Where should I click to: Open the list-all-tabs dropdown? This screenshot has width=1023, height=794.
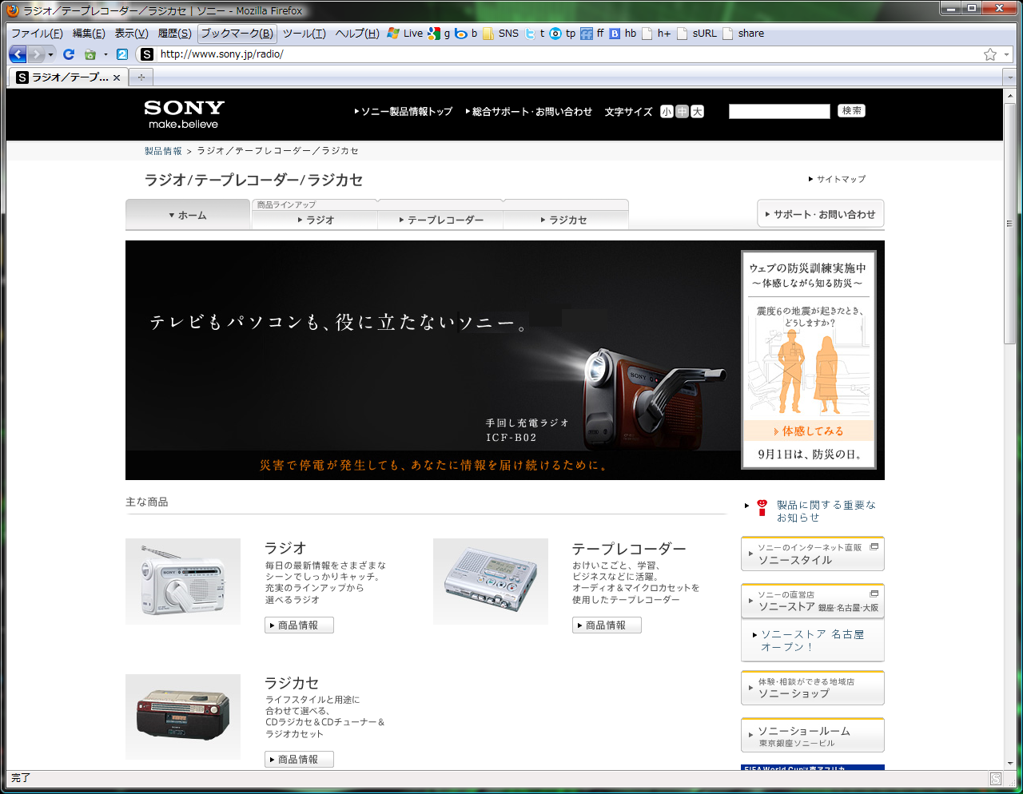click(x=1009, y=77)
